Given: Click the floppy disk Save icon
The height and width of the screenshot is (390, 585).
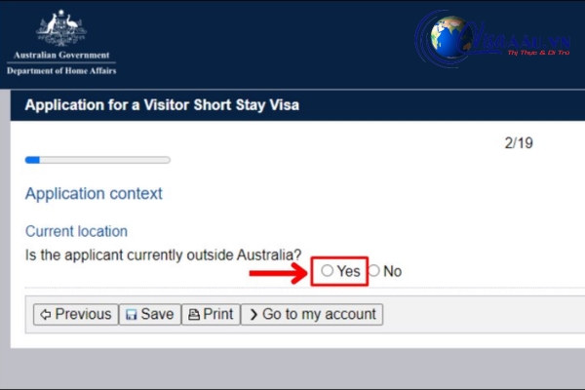Looking at the screenshot, I should pyautogui.click(x=131, y=315).
